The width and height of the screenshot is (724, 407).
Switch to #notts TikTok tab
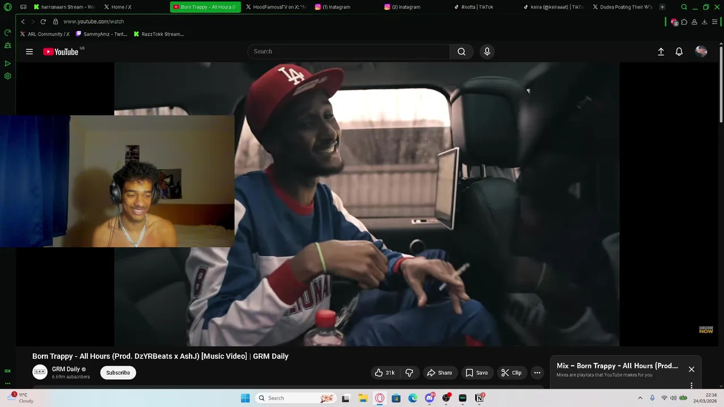pos(484,7)
